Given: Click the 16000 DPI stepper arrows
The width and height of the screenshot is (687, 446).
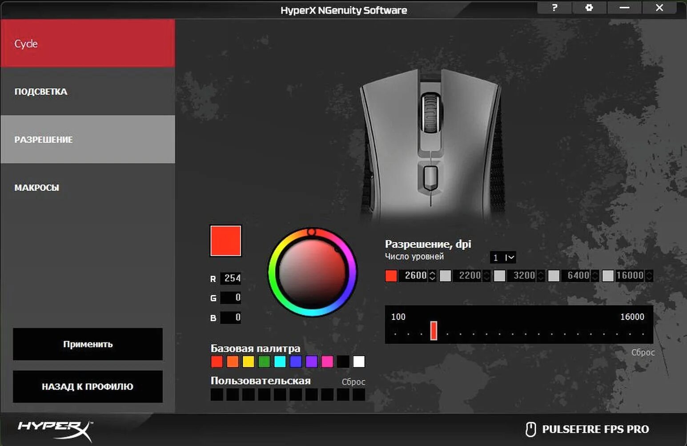Looking at the screenshot, I should click(649, 276).
